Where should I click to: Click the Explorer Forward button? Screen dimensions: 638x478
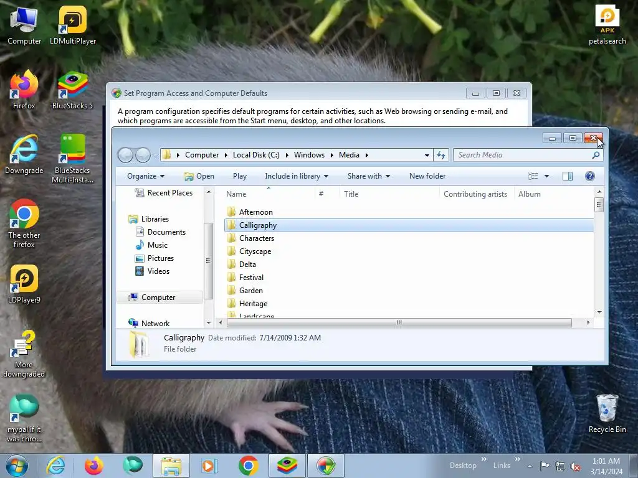click(x=143, y=155)
